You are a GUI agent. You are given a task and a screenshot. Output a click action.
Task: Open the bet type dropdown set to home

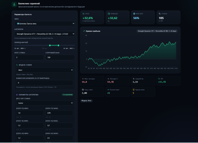pyautogui.click(x=45, y=103)
